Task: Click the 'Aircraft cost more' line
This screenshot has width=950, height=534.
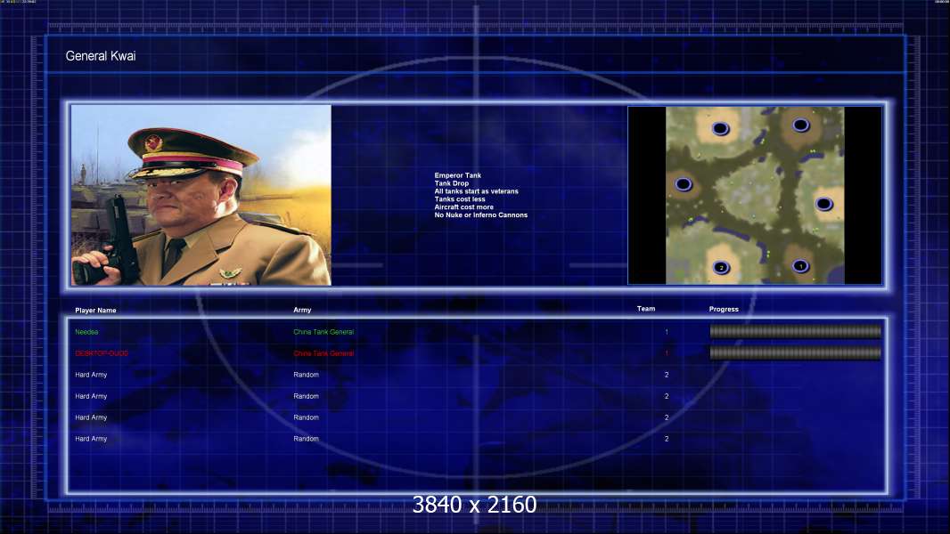Action: (x=464, y=206)
